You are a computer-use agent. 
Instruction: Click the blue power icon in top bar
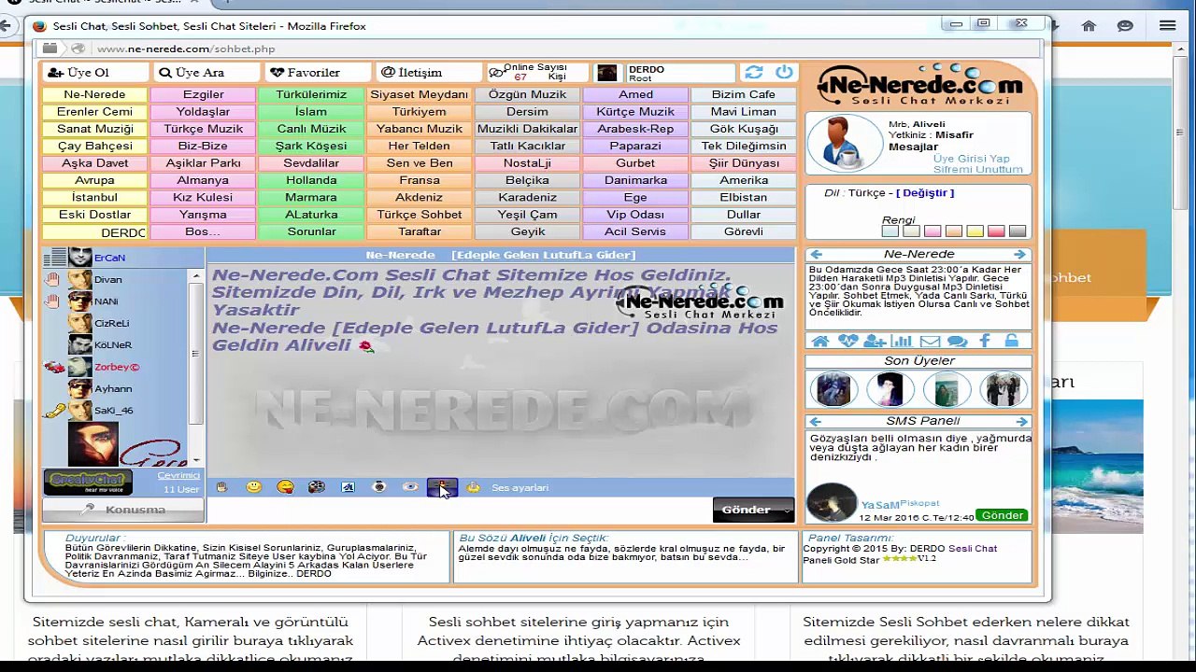point(784,73)
